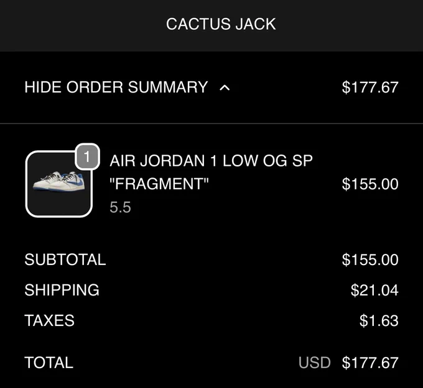423x388 pixels.
Task: Collapse the order summary chevron
Action: pos(225,88)
